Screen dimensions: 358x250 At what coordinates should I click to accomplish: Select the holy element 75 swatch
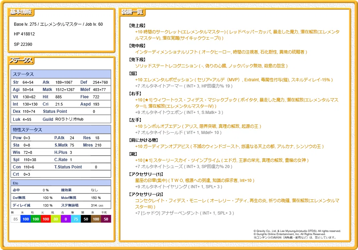[x=76, y=219]
